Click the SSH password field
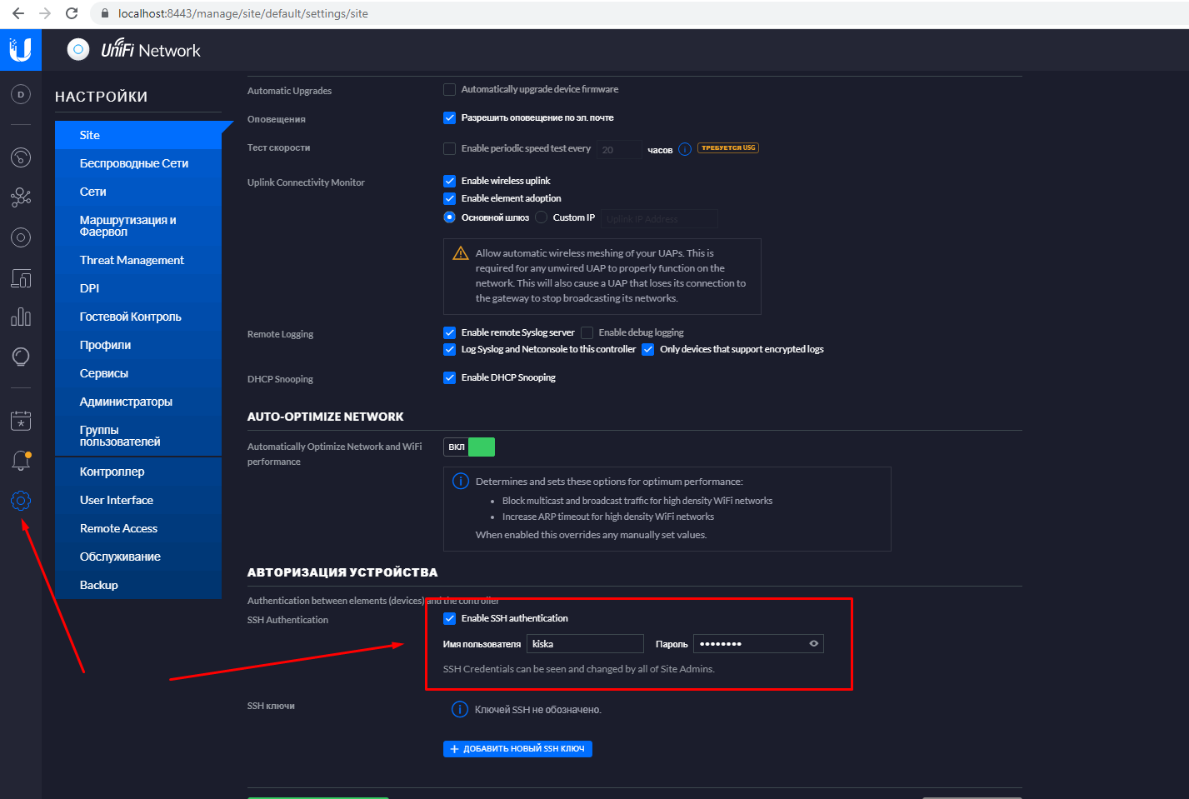 [758, 643]
